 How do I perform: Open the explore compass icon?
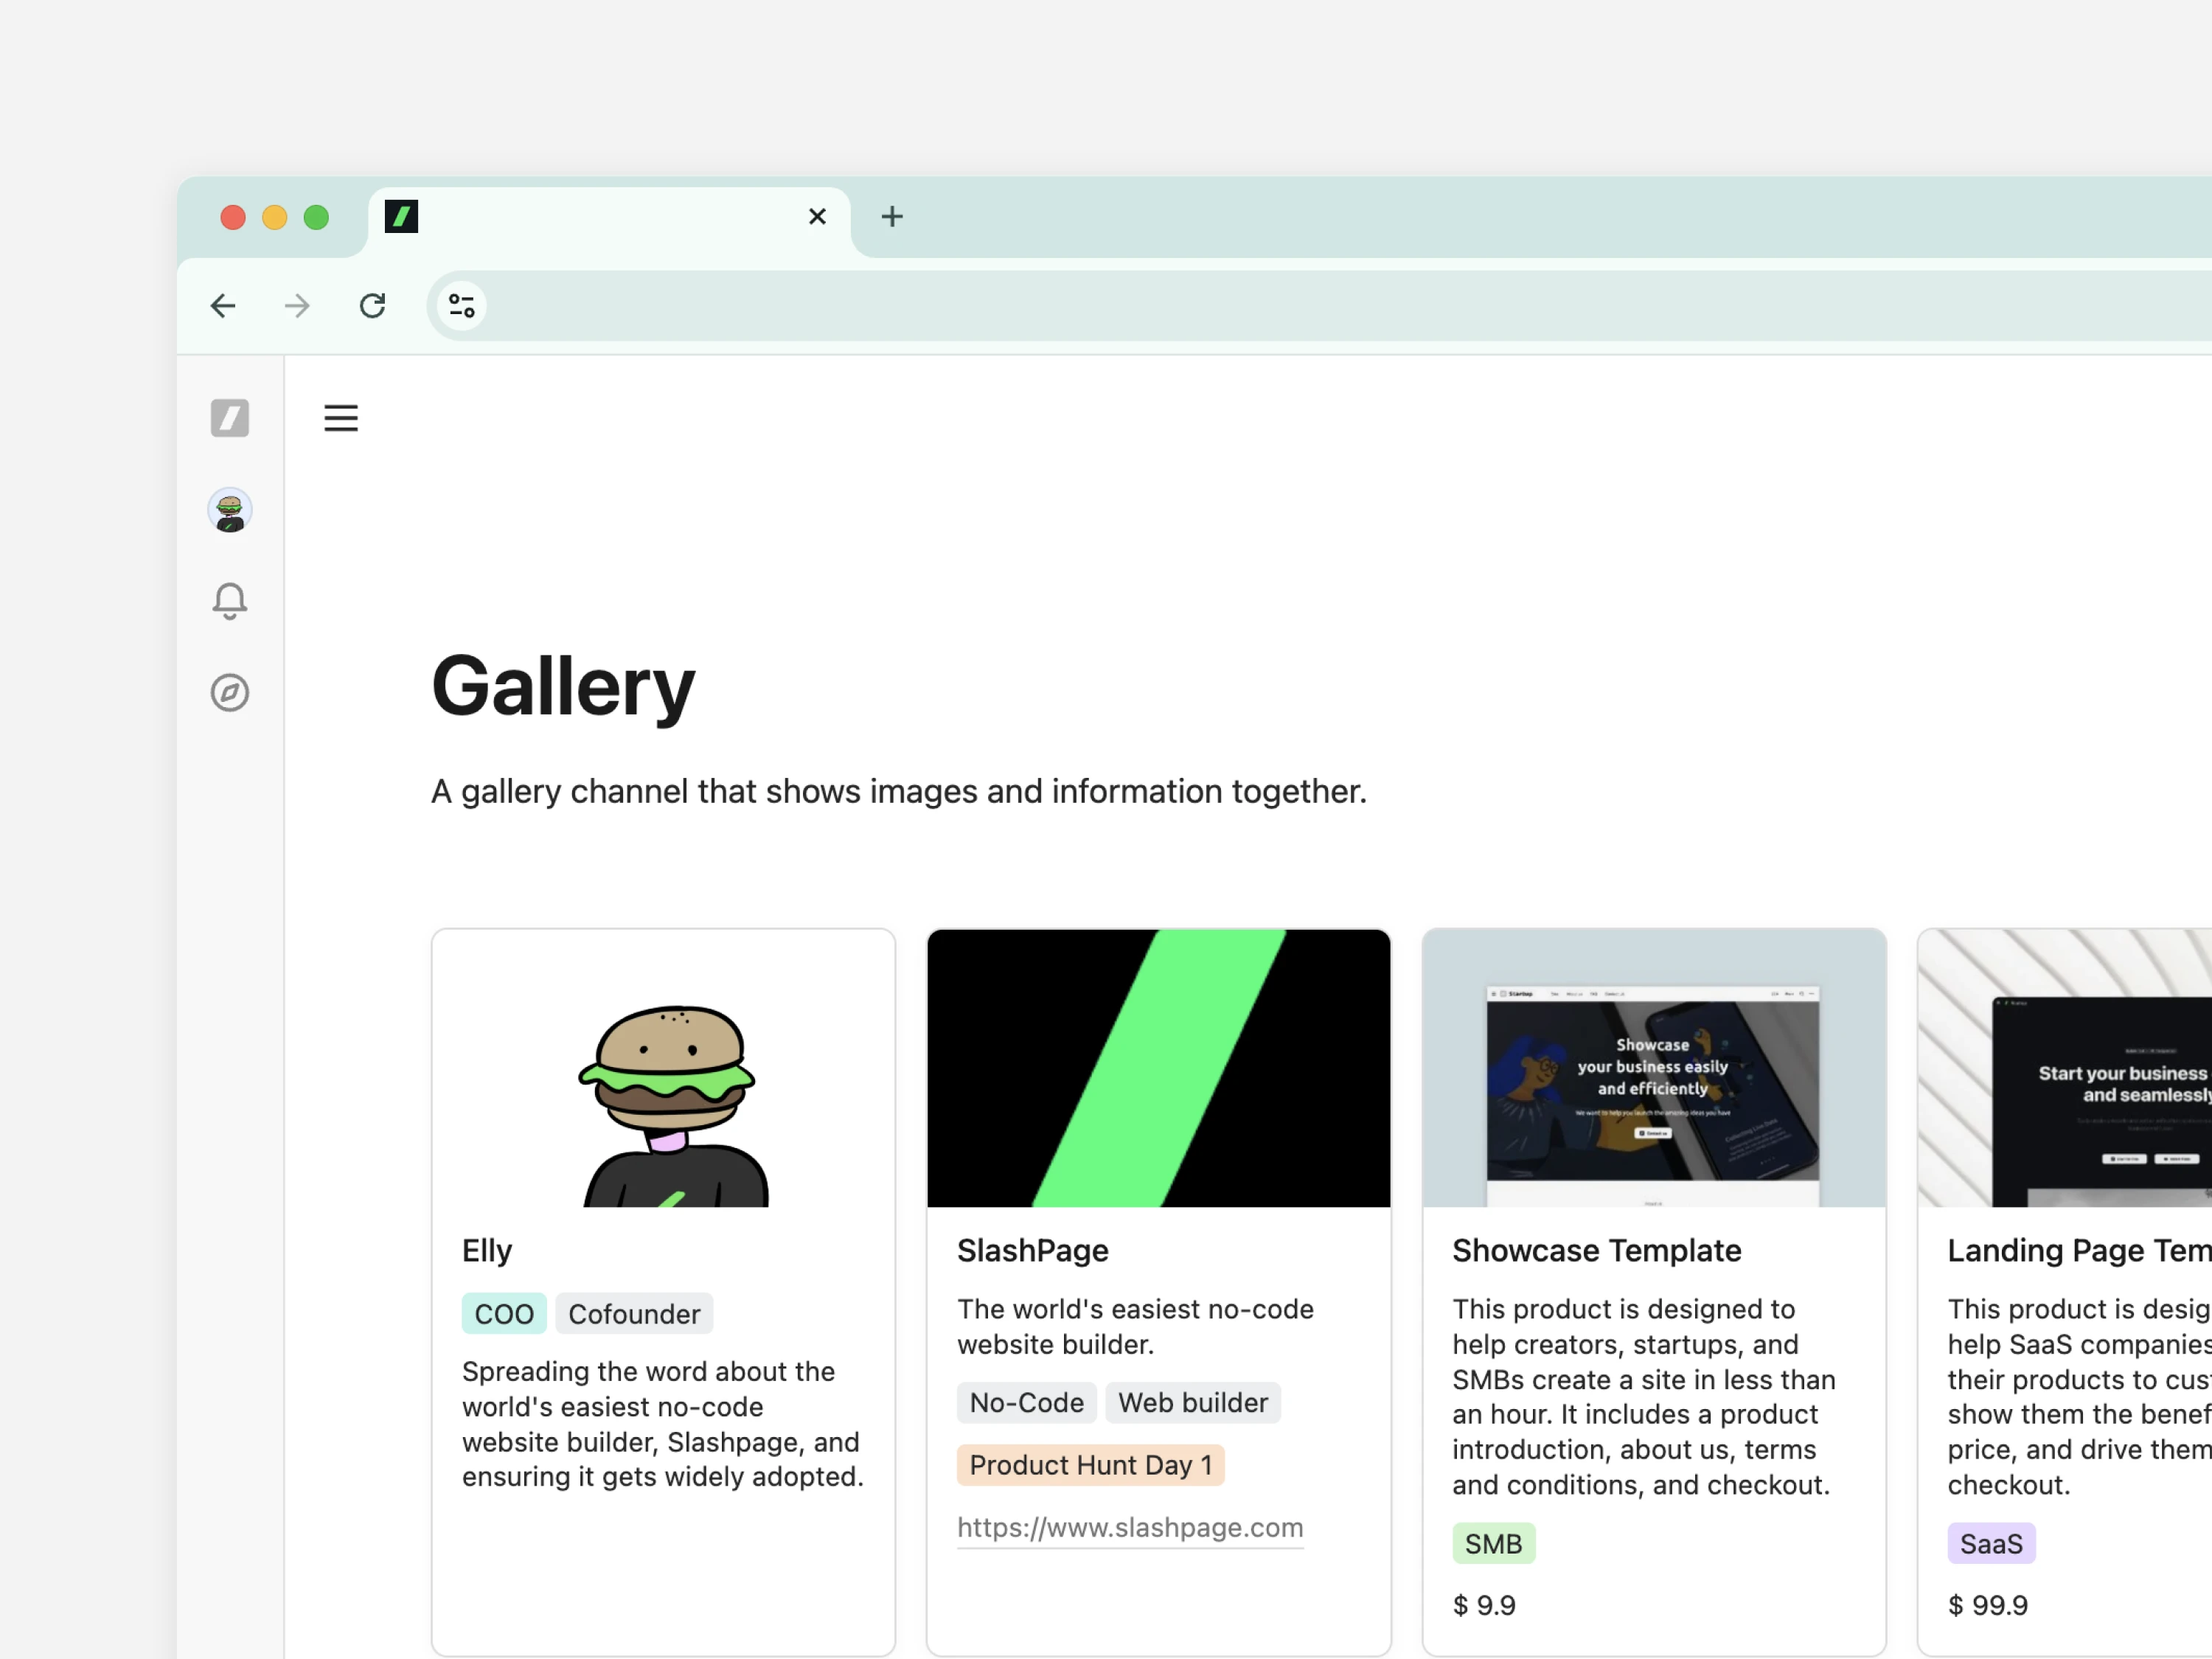coord(230,692)
